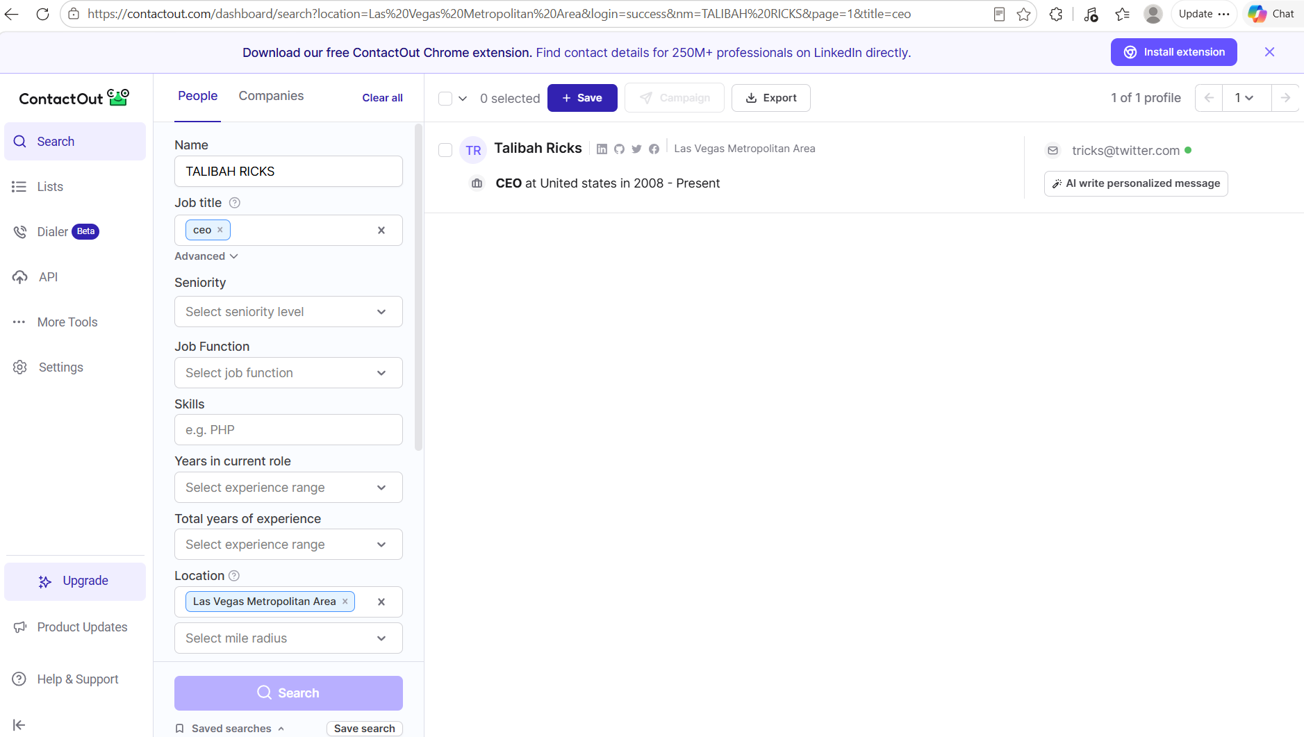
Task: Click into the Skills input field
Action: coord(288,430)
